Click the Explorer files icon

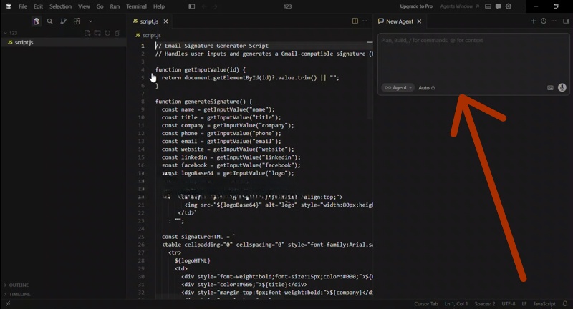point(36,21)
